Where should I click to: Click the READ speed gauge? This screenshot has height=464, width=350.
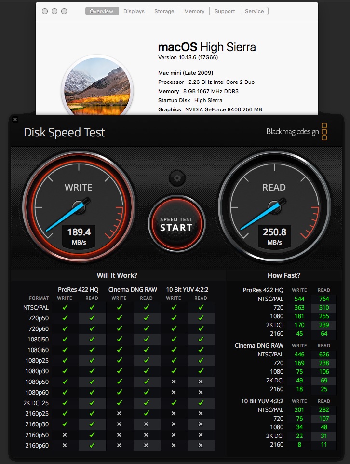(275, 207)
